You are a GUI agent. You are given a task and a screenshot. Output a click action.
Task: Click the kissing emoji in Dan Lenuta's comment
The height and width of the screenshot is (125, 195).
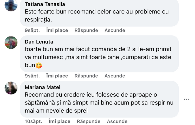(x=39, y=65)
